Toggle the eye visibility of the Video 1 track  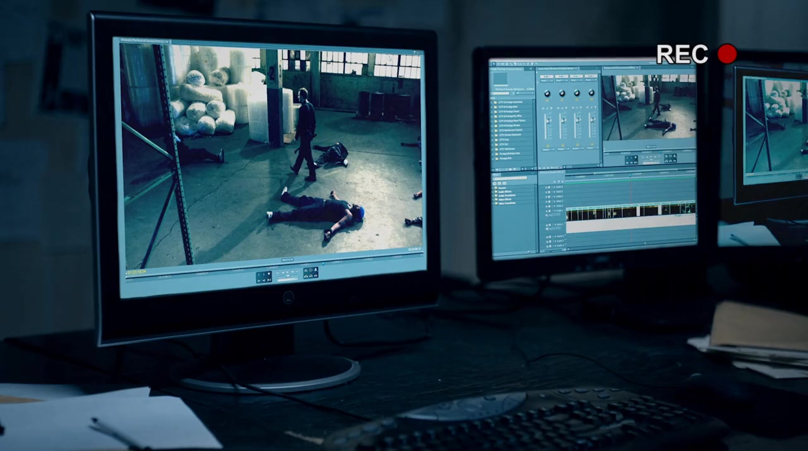547,211
